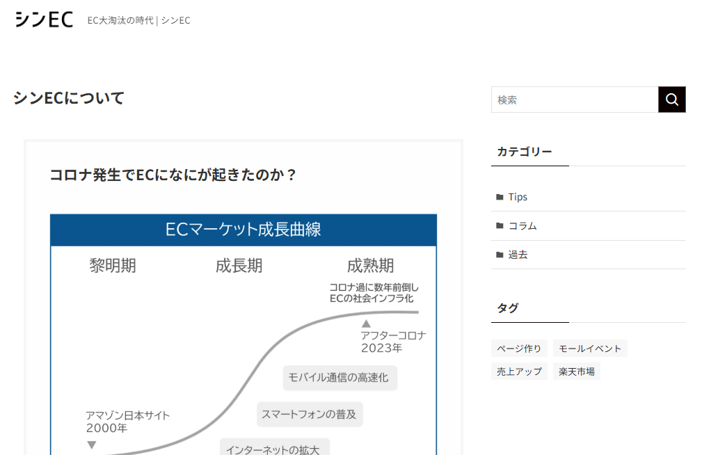Viewport: 702px width, 455px height.
Task: Select the 売上アップ tag
Action: [519, 371]
